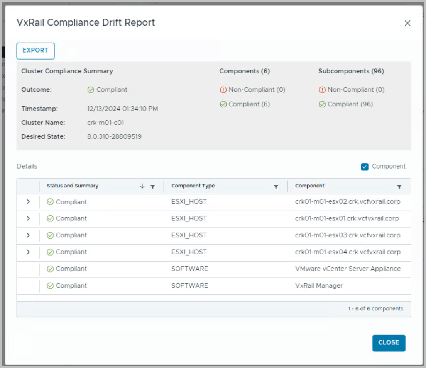Image resolution: width=426 pixels, height=368 pixels.
Task: Click the Status and Summary sort arrow
Action: [x=142, y=186]
